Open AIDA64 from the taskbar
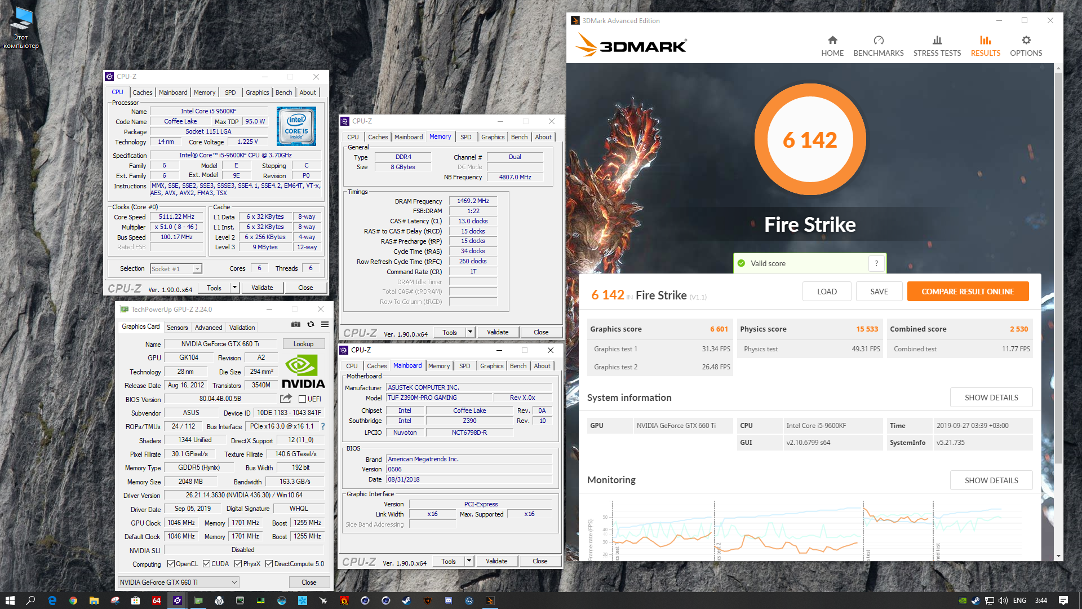This screenshot has height=609, width=1082. click(x=157, y=601)
